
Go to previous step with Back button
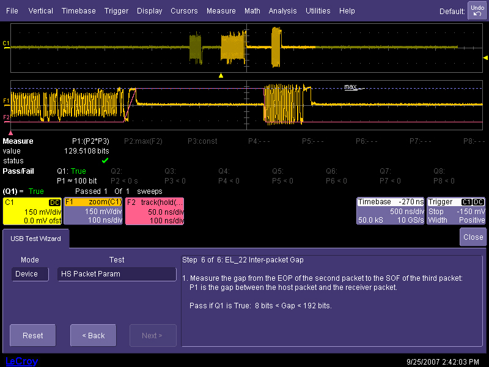coord(93,335)
